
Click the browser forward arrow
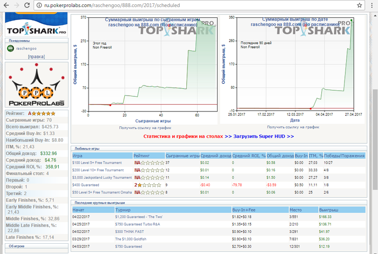pyautogui.click(x=17, y=5)
